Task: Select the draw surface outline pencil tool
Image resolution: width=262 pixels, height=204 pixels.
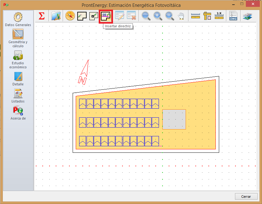Action: 82,16
